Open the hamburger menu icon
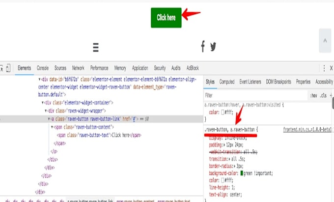The image size is (334, 202). (96, 47)
